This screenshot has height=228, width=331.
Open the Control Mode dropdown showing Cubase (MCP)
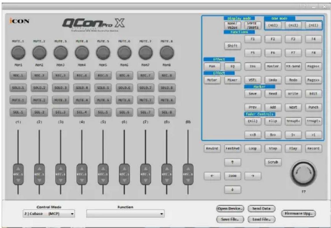pos(49,214)
